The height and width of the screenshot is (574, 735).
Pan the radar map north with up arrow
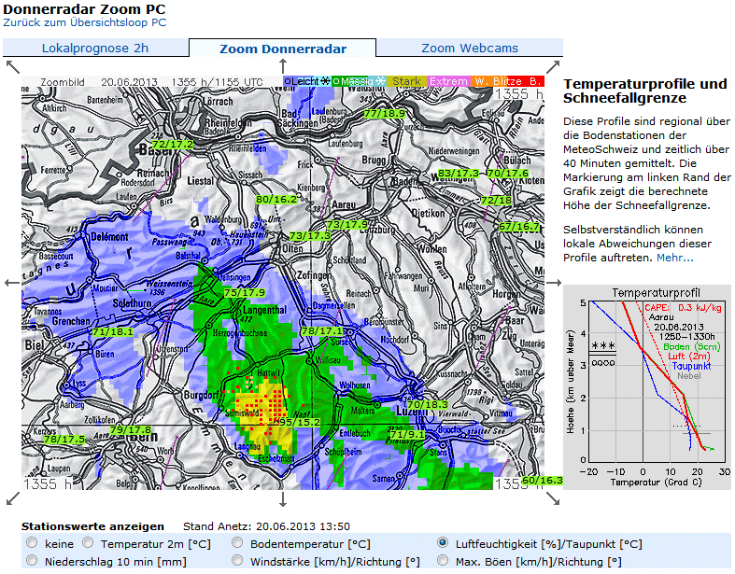[x=283, y=66]
